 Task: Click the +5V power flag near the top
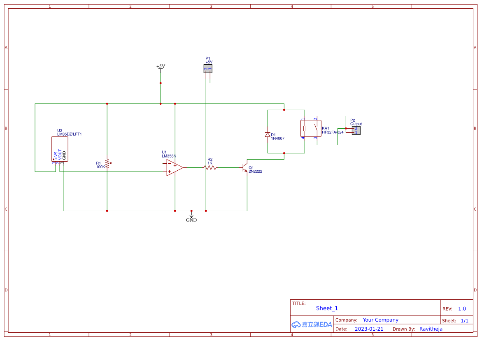[x=160, y=67]
